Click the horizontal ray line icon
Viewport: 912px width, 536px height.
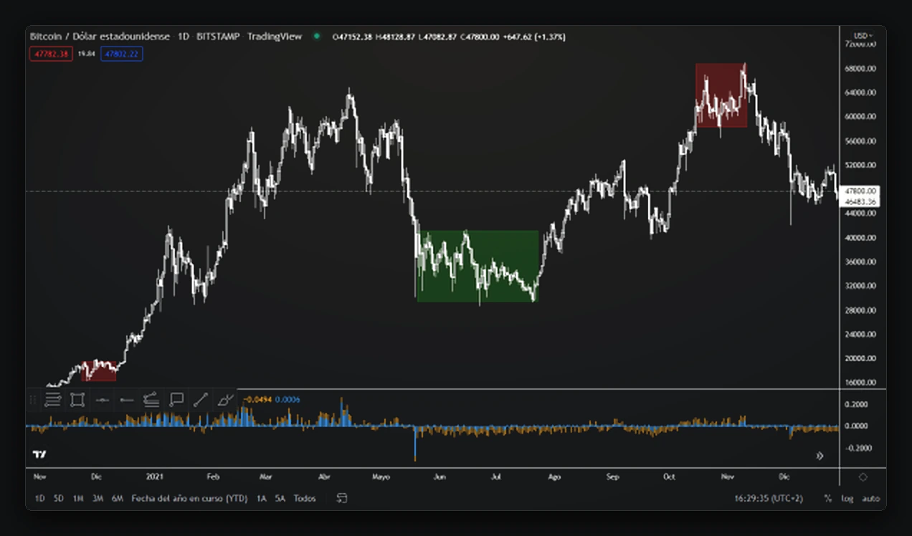click(126, 400)
